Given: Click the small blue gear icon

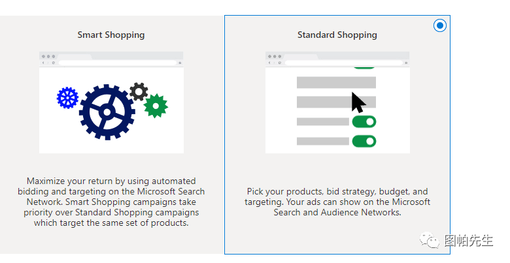Looking at the screenshot, I should pyautogui.click(x=67, y=98).
